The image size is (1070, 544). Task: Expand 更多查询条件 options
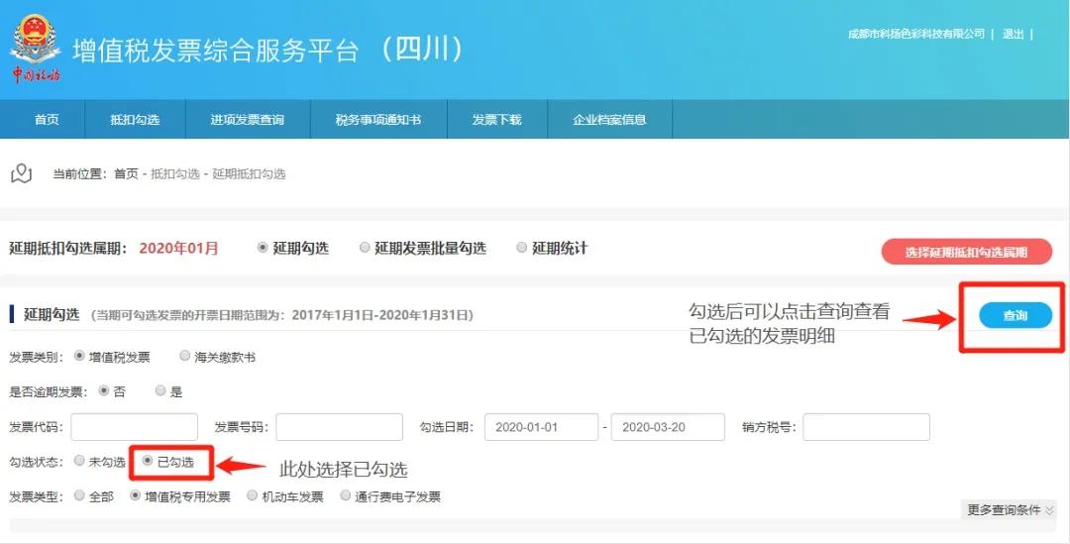[1010, 509]
